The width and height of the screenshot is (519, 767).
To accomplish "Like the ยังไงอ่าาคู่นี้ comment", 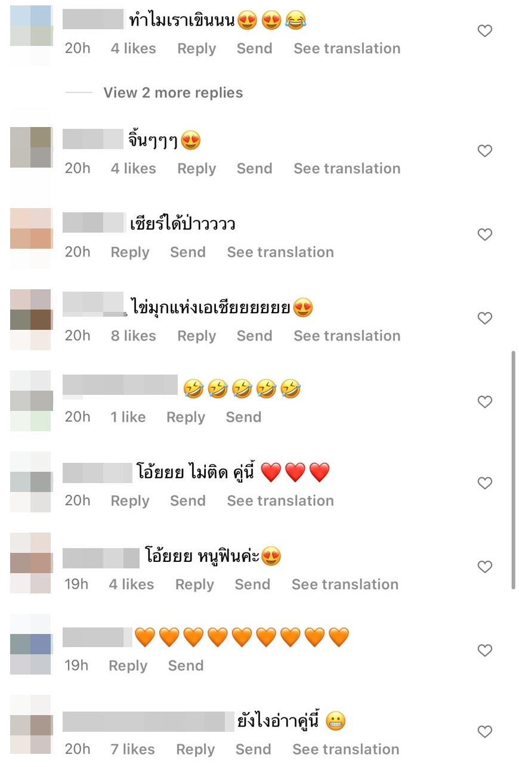I will click(485, 732).
